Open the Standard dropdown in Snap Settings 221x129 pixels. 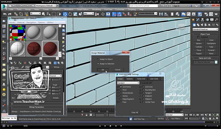click(x=128, y=83)
